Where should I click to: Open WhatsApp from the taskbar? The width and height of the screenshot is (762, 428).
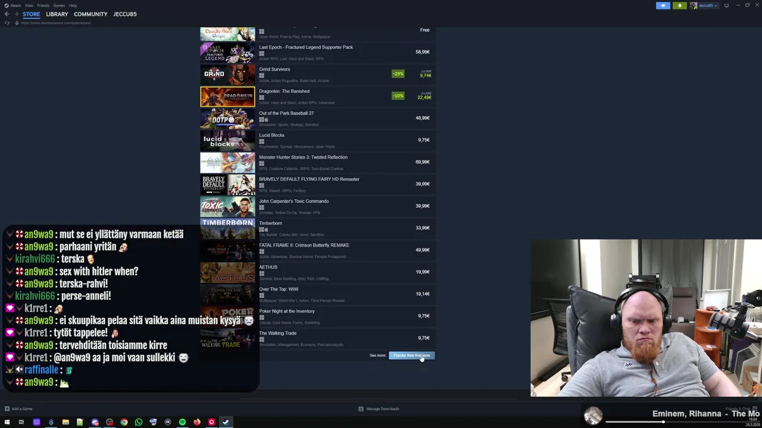[x=139, y=422]
